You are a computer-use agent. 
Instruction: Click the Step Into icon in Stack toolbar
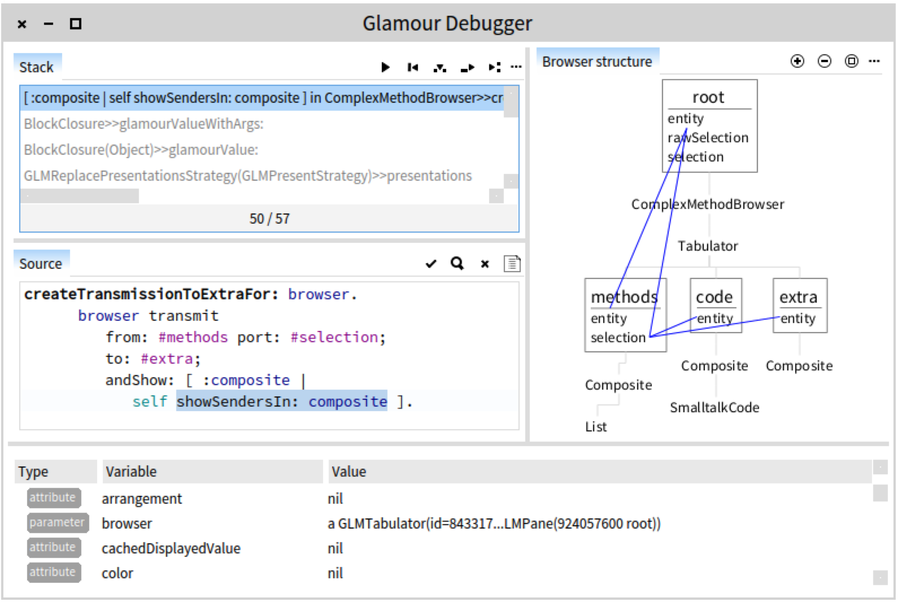(x=439, y=68)
